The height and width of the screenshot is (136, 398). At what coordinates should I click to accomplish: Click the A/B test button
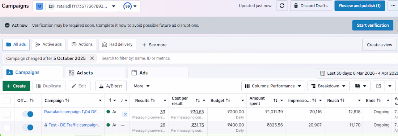[111, 86]
